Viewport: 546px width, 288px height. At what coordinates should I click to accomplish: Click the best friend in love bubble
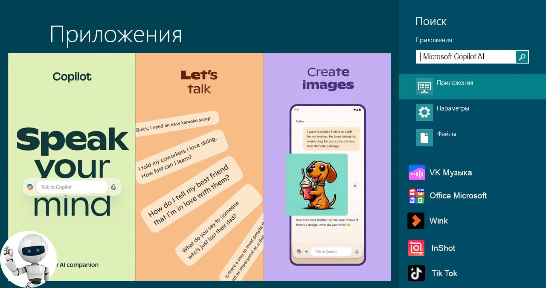tap(192, 195)
